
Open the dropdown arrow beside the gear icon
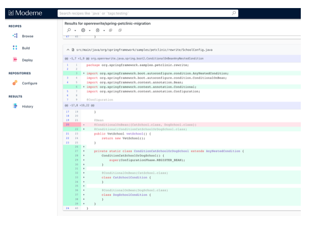(x=89, y=31)
